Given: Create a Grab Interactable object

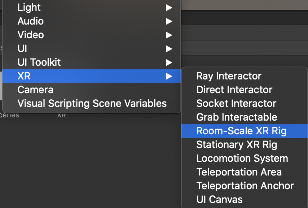Looking at the screenshot, I should pyautogui.click(x=245, y=117).
